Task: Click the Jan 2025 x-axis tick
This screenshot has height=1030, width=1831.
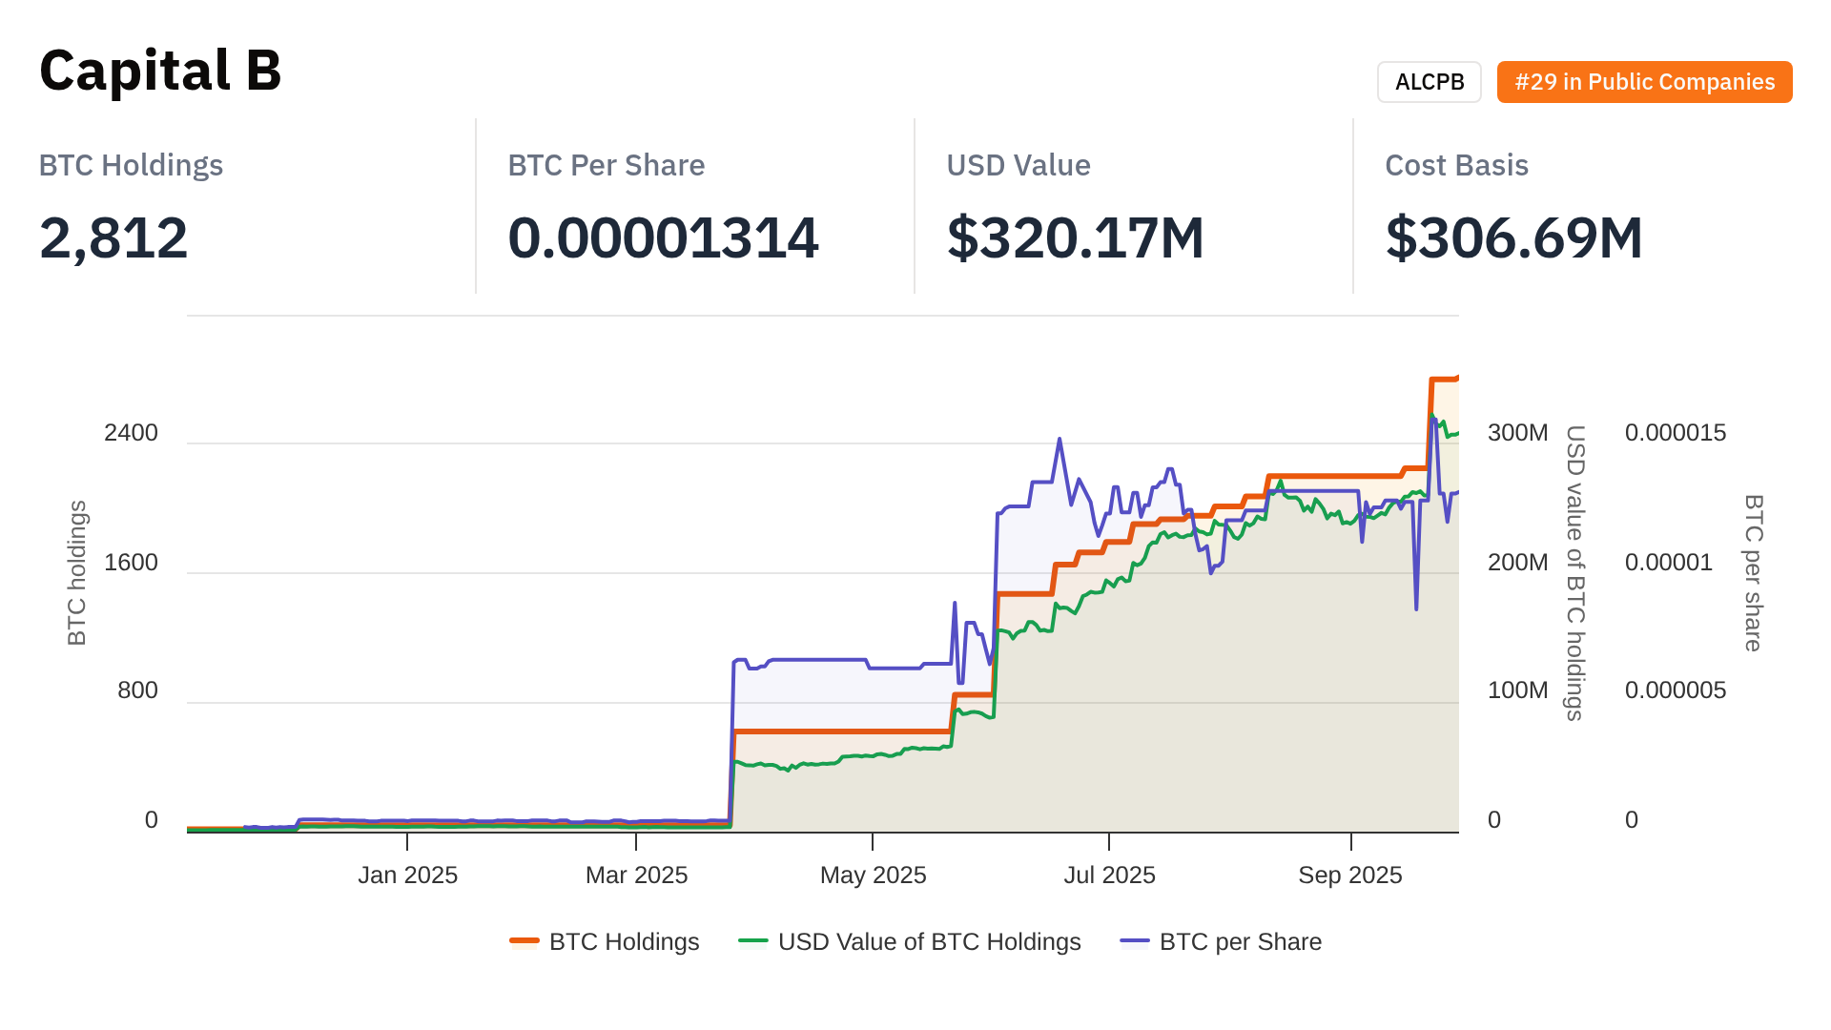Action: coord(407,875)
